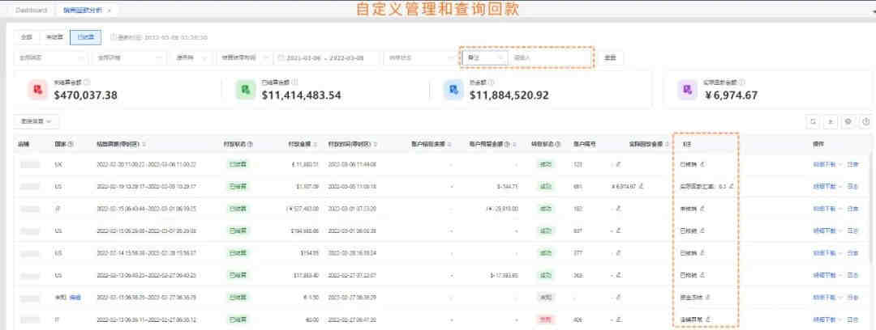Click edit pencil beside ¥6,974.67 actual amount

click(641, 186)
